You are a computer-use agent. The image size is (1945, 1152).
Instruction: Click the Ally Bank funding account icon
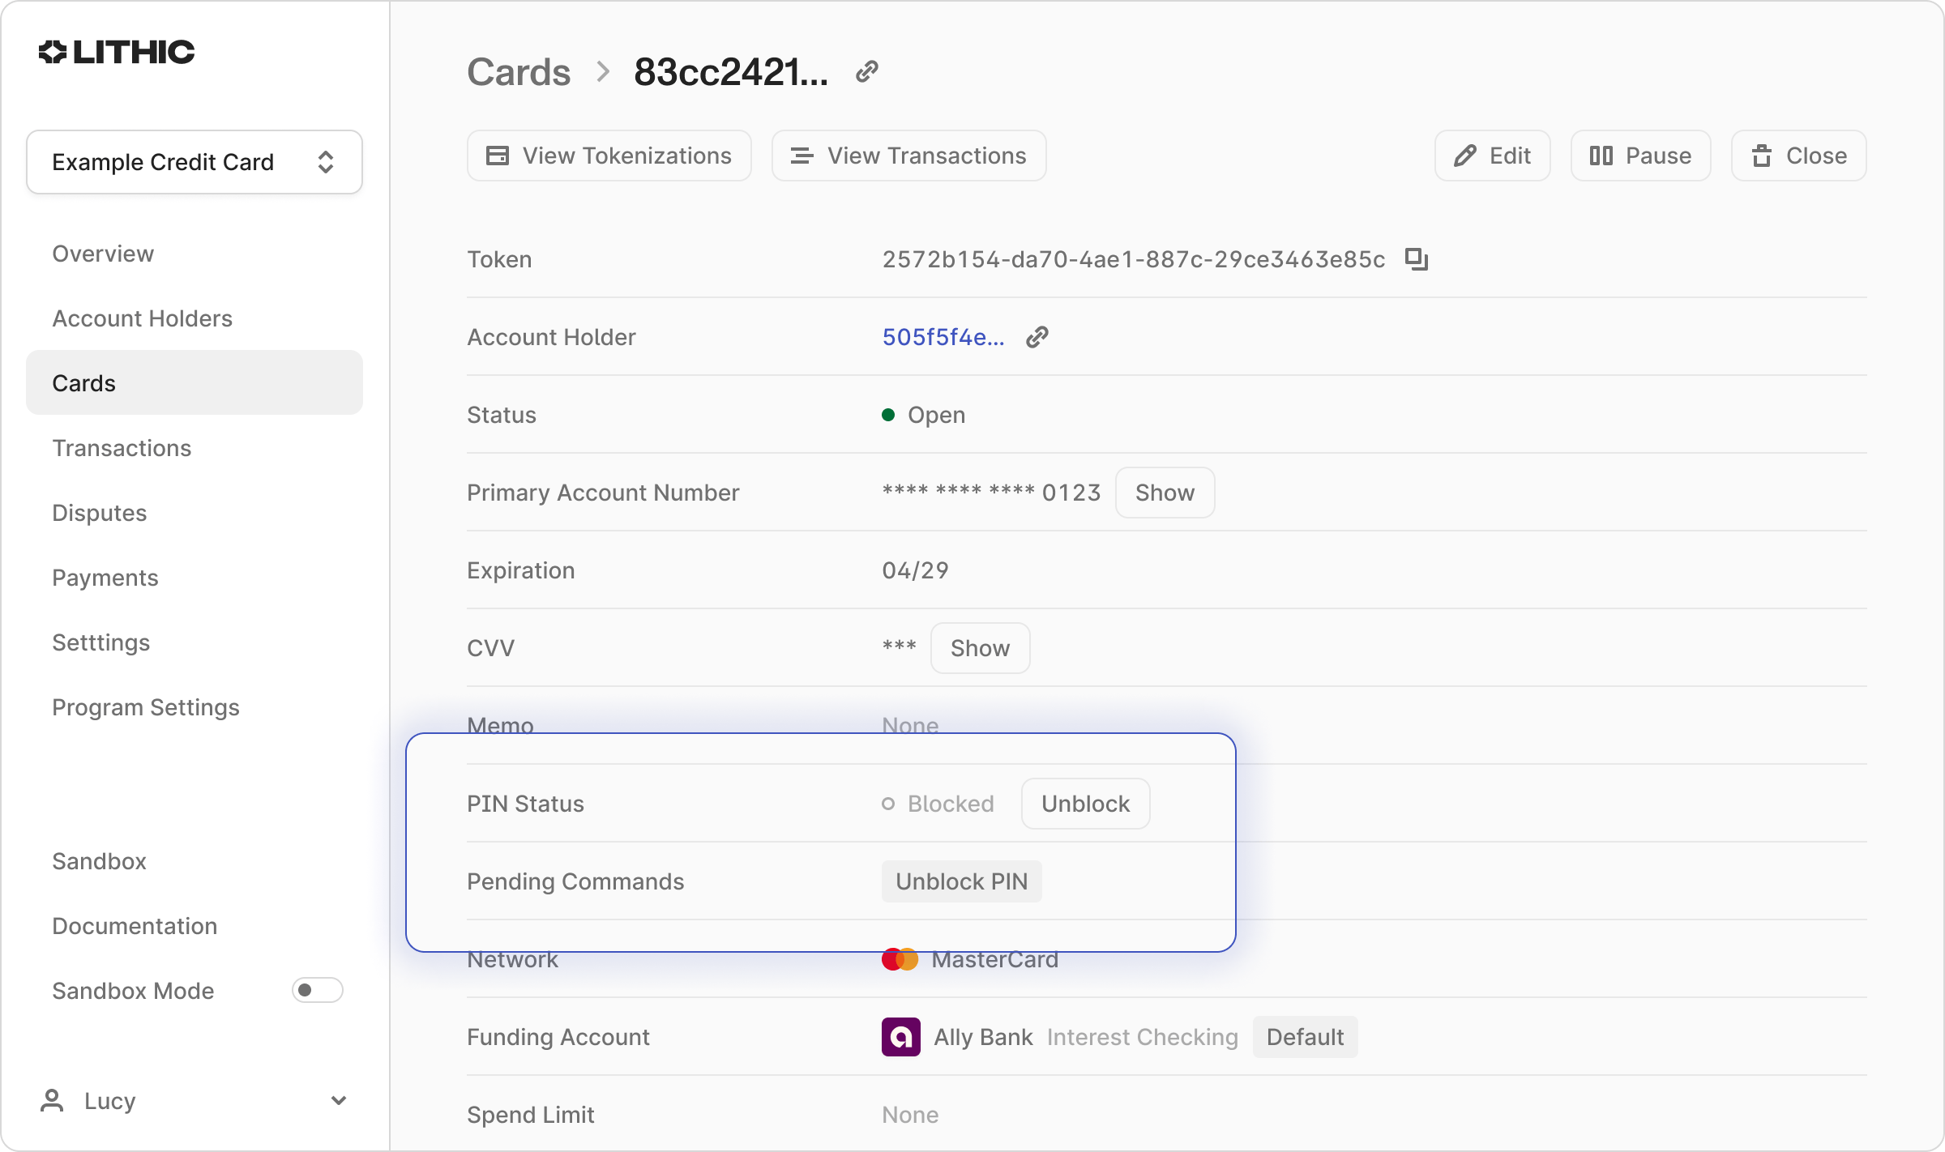(900, 1036)
